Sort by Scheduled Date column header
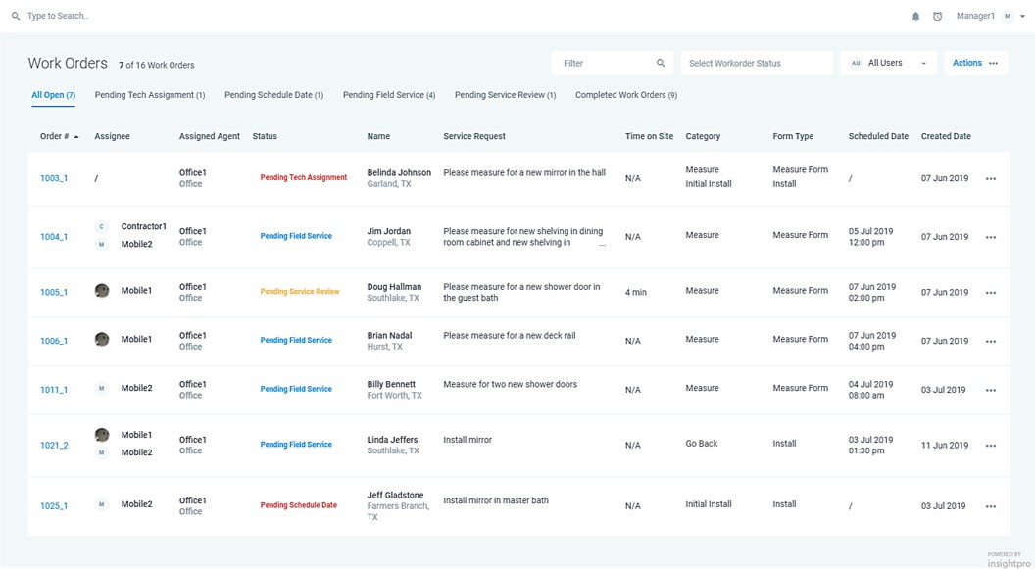Screen dimensions: 1035x569 [x=878, y=137]
